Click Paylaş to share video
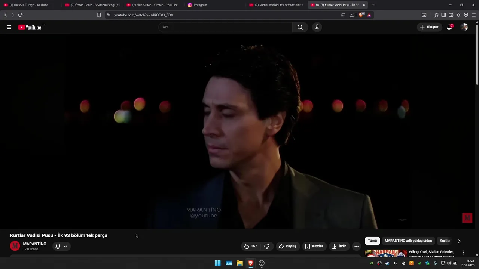 pos(287,246)
